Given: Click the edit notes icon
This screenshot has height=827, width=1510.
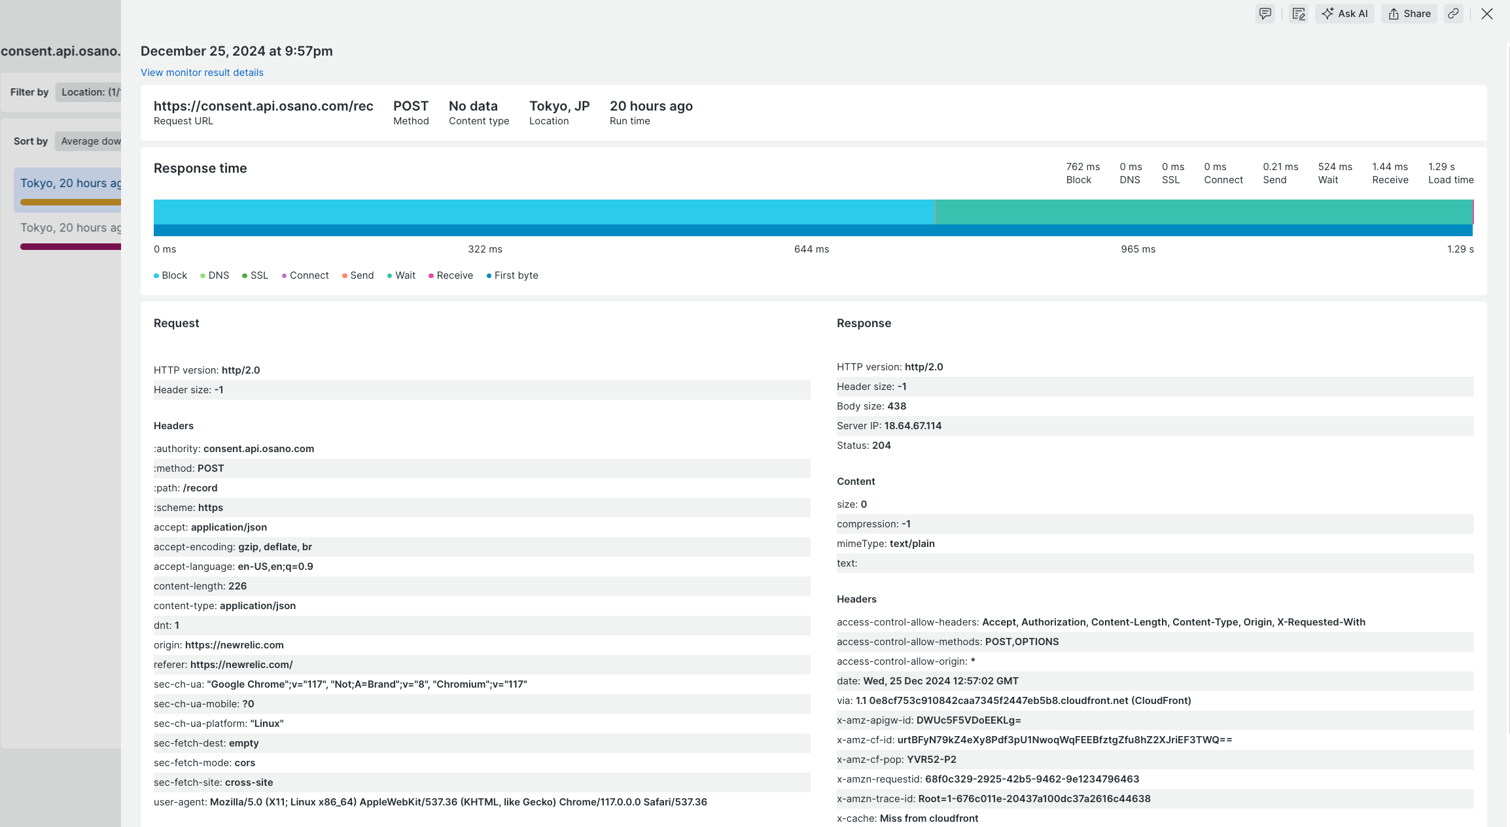Looking at the screenshot, I should tap(1299, 14).
